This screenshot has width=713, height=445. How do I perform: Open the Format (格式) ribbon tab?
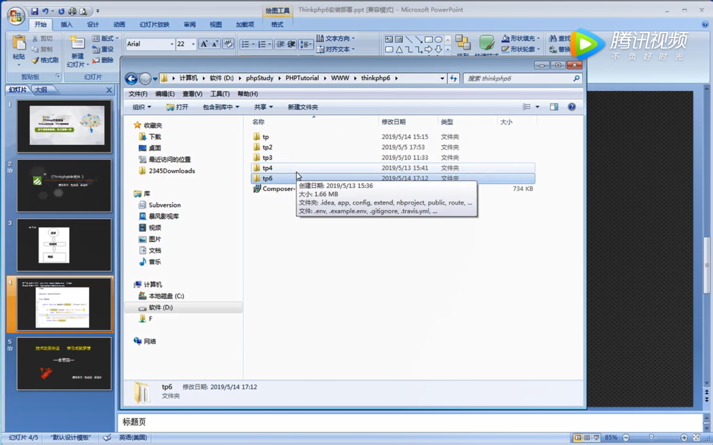(277, 25)
